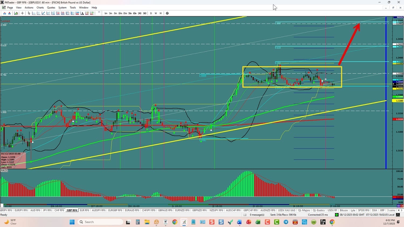The image size is (404, 227).
Task: Select the arrow pointer tool
Action: [29, 13]
